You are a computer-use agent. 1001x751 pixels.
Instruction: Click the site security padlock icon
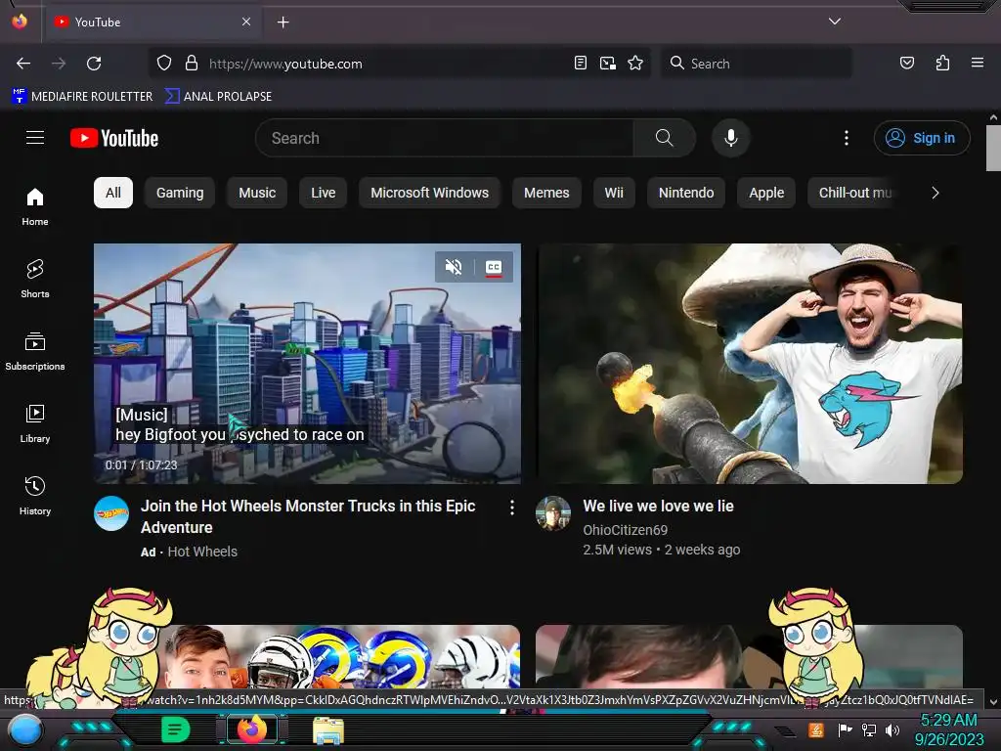tap(191, 64)
